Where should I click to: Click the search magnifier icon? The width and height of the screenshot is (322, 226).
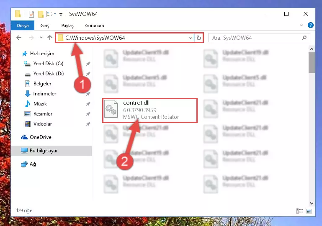click(304, 38)
